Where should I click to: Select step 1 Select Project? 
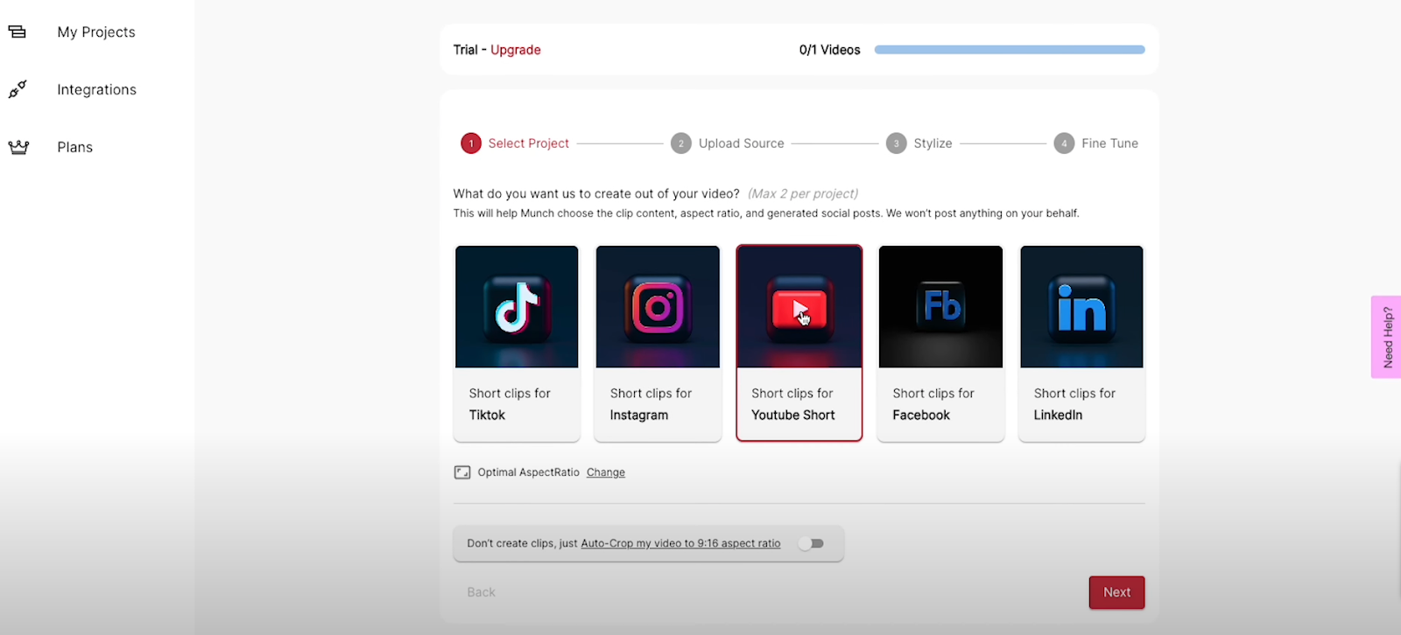point(515,143)
